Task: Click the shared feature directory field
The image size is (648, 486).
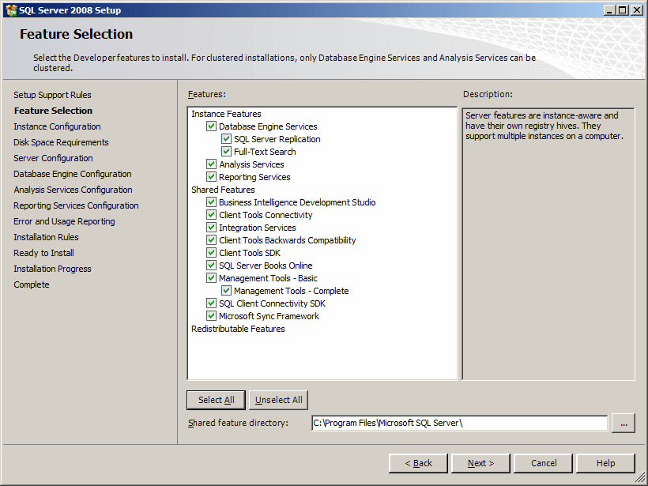Action: coord(460,423)
